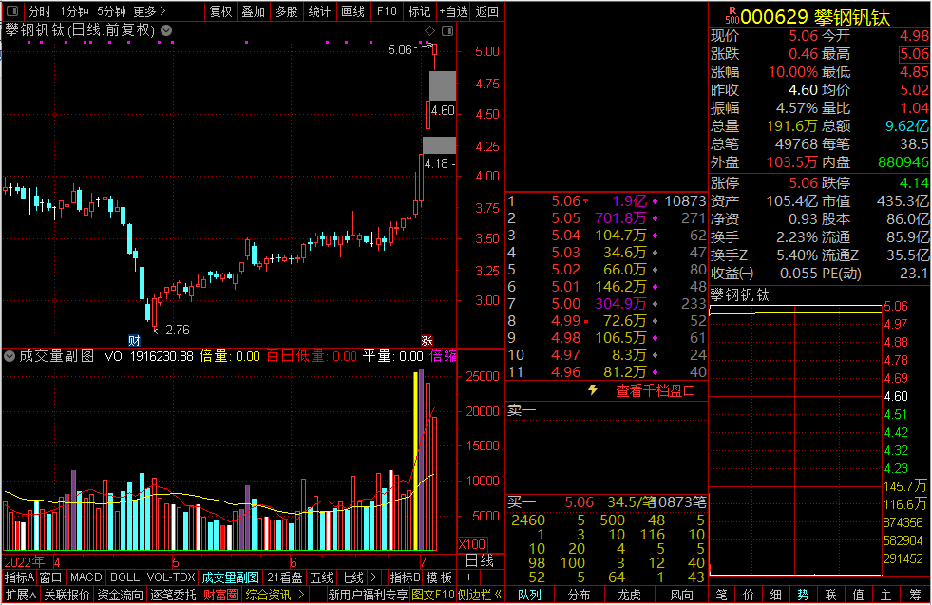Switch to the MACD indicator tab
The image size is (932, 605).
tap(86, 577)
